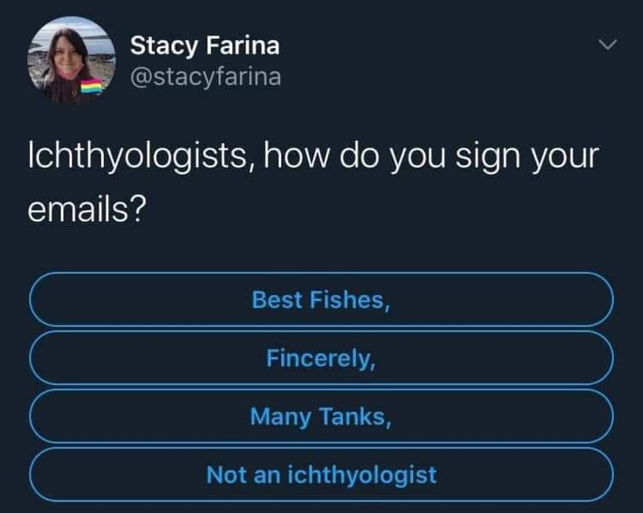Pick the "Not an ichthyologist" answer
Screen dimensions: 643x513
[x=321, y=474]
